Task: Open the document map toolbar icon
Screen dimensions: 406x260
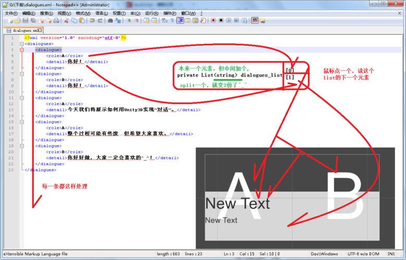Action: click(x=195, y=20)
